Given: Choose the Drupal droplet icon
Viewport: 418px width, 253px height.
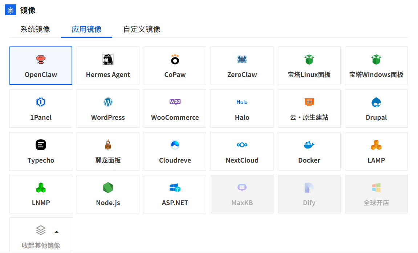Looking at the screenshot, I should (376, 102).
